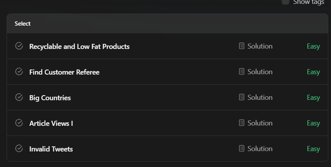
Task: Open the Article Views I problem
Action: 51,123
